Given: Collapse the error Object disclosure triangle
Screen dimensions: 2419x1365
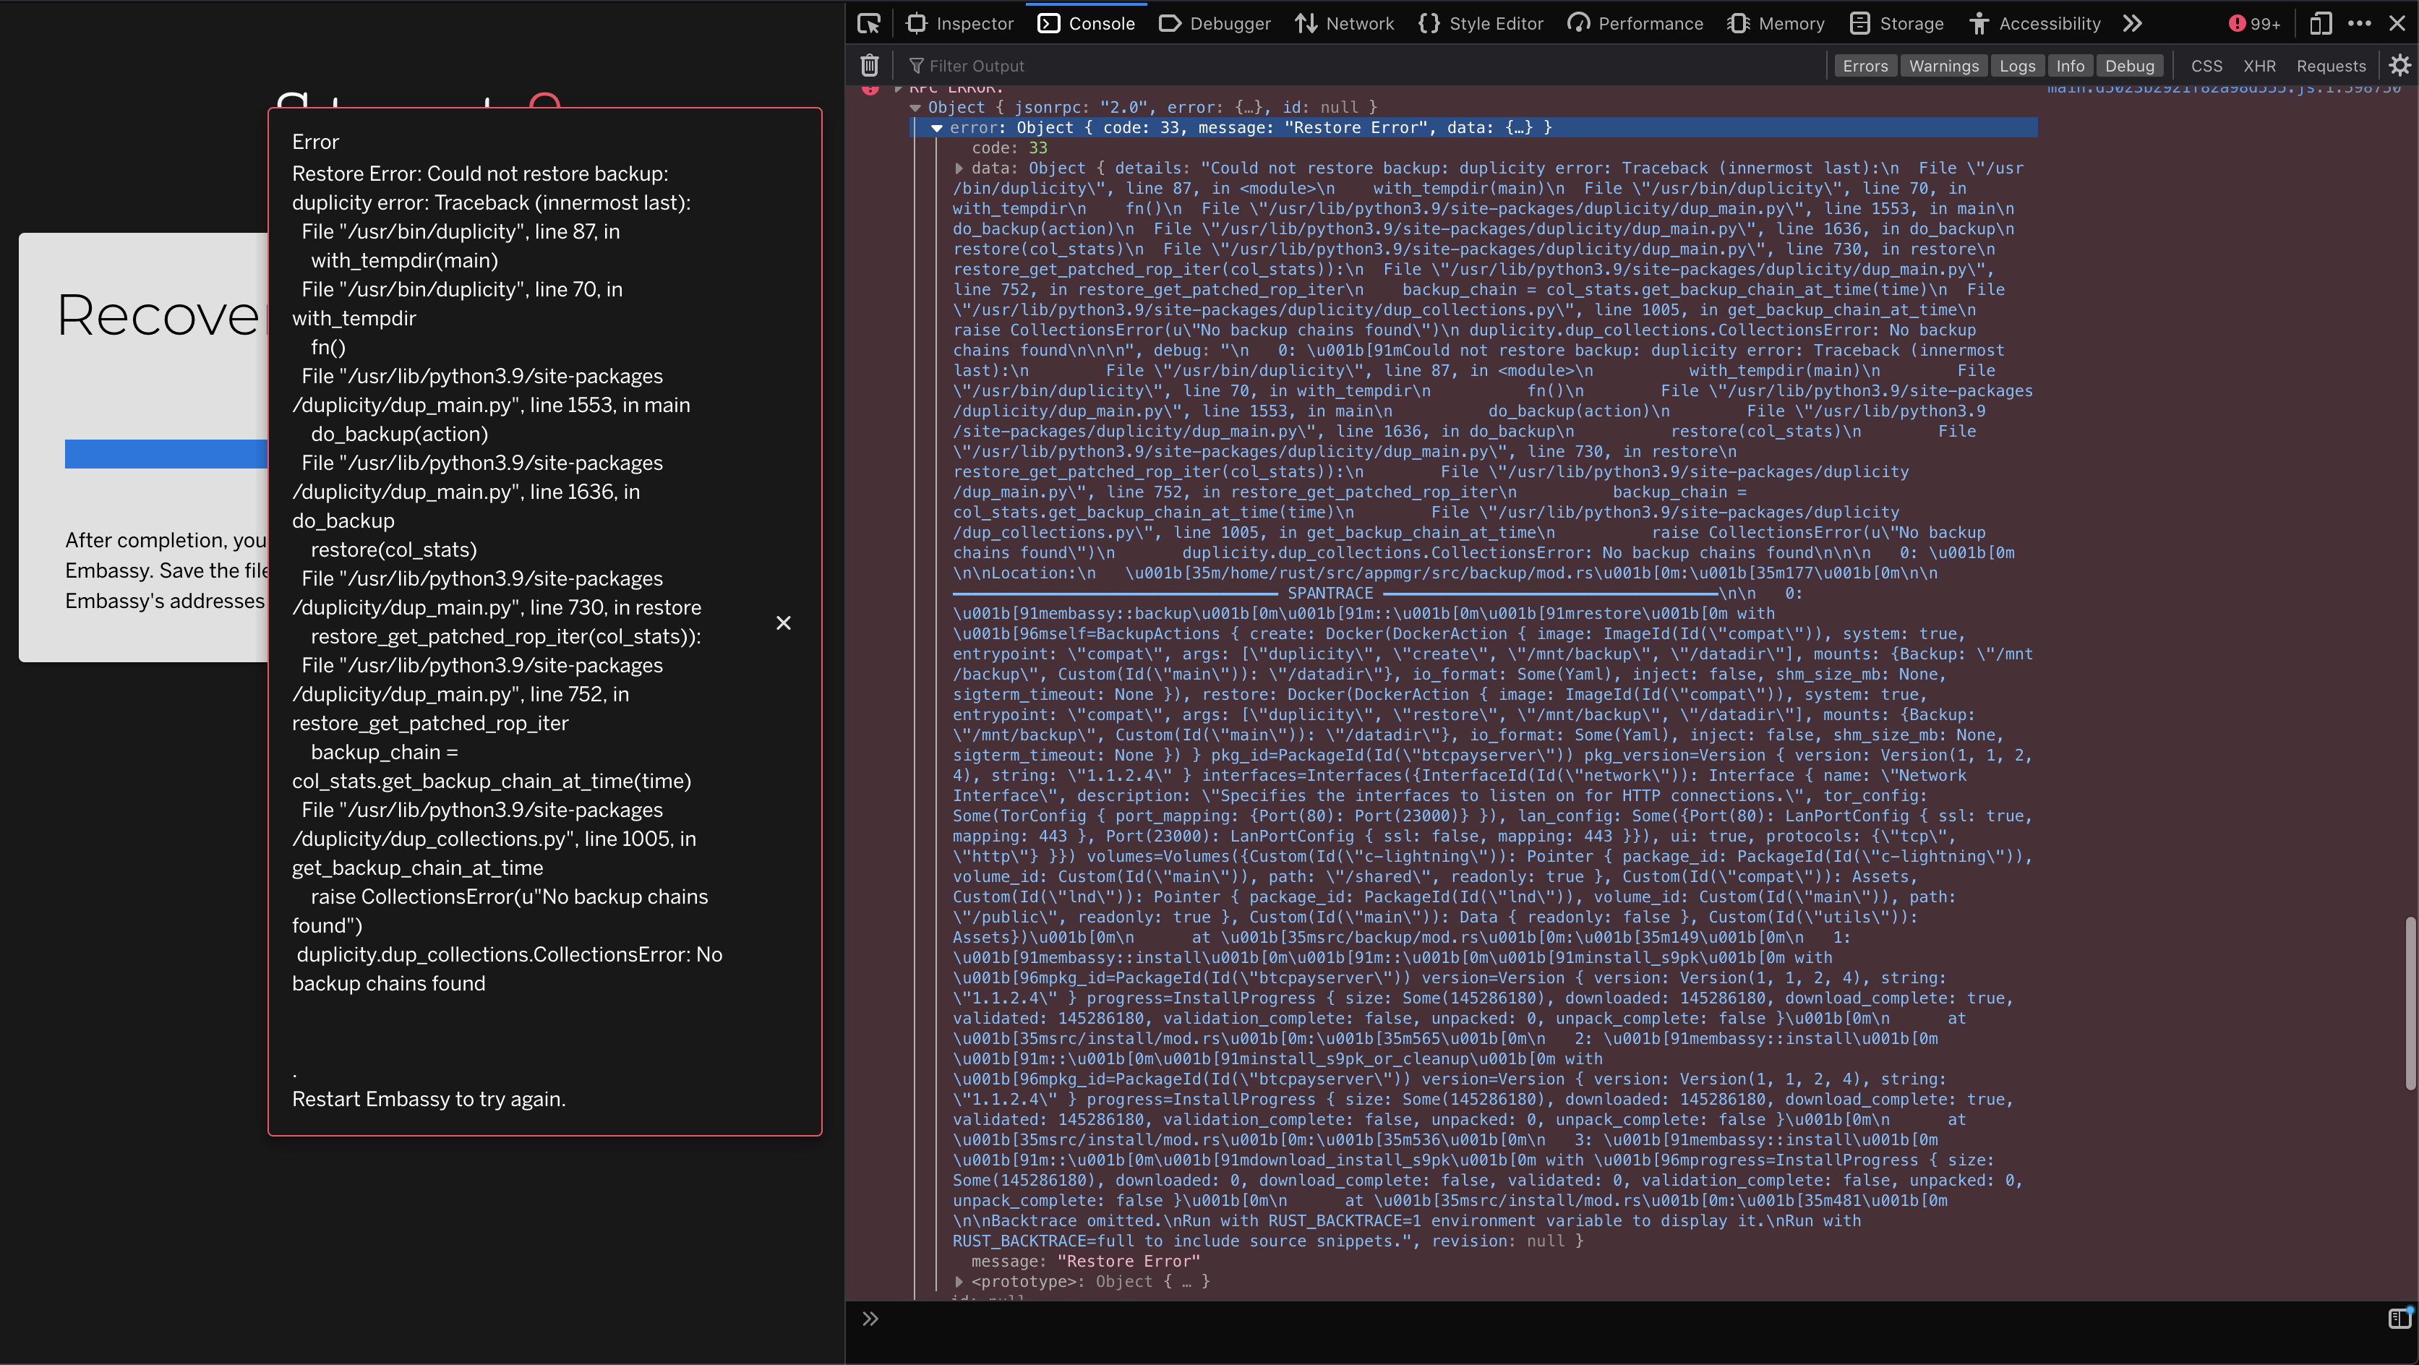Looking at the screenshot, I should [x=937, y=128].
